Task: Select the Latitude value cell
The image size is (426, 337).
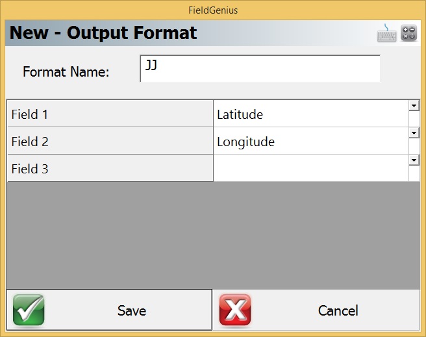Action: [310, 115]
